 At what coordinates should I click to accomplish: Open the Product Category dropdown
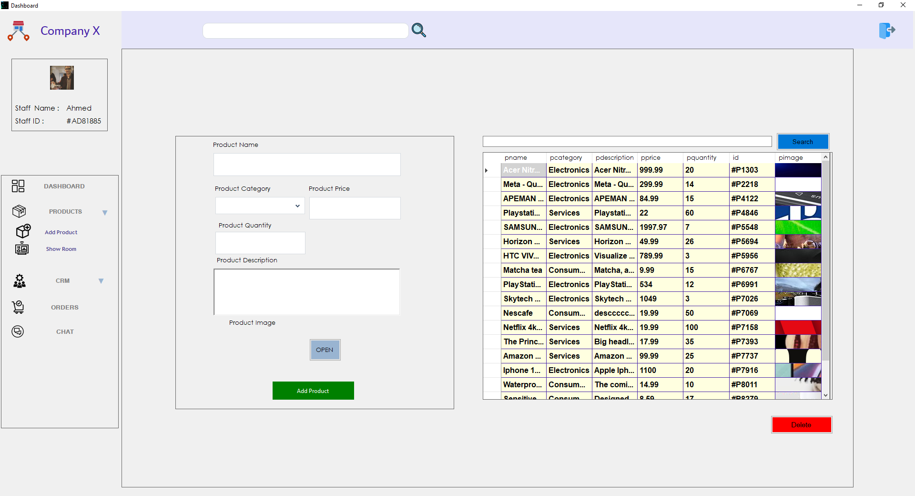pos(260,206)
